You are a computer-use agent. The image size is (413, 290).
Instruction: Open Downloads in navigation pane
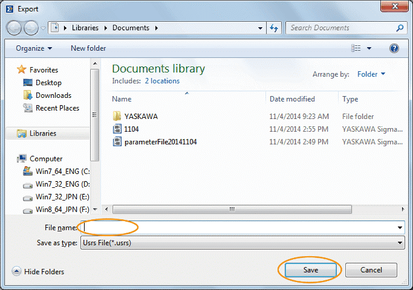tap(53, 95)
